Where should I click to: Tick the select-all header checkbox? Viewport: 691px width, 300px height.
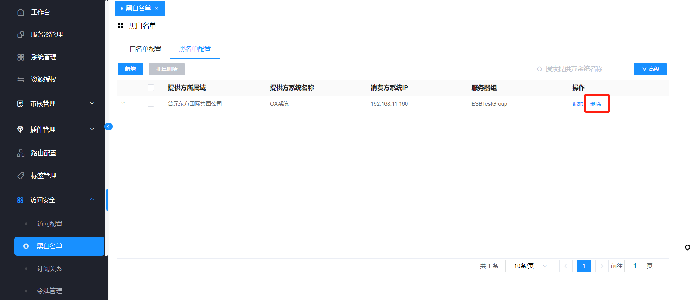(151, 88)
